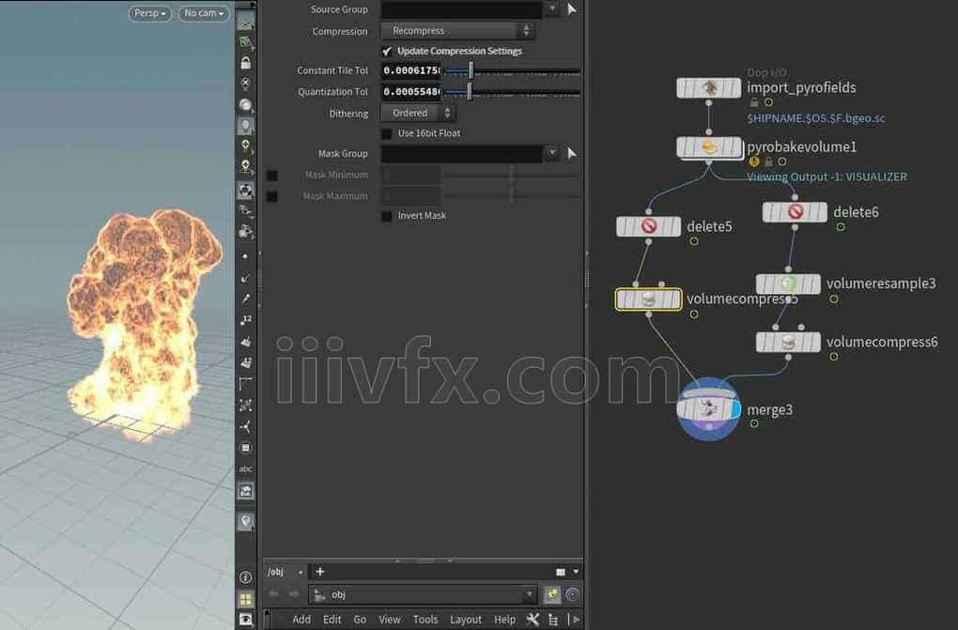Open viewport info circle icon
Image resolution: width=958 pixels, height=630 pixels.
[x=246, y=577]
